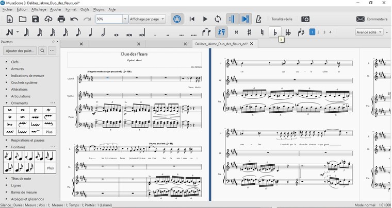392x208 pixels.
Task: Select the sharp accidental icon
Action: 249,32
